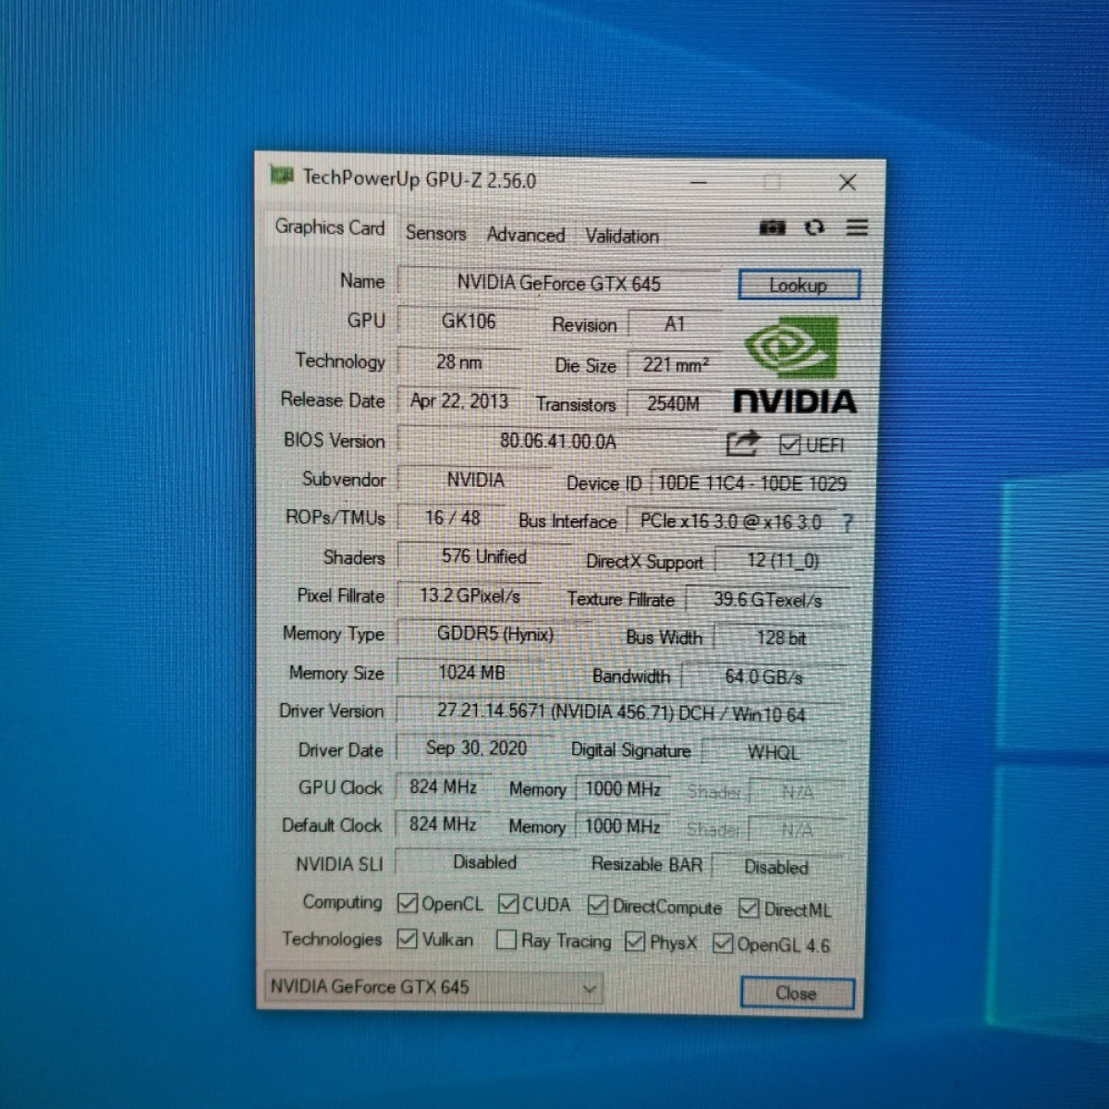
Task: Click the NVIDIA SLI value Disabled
Action: click(484, 862)
